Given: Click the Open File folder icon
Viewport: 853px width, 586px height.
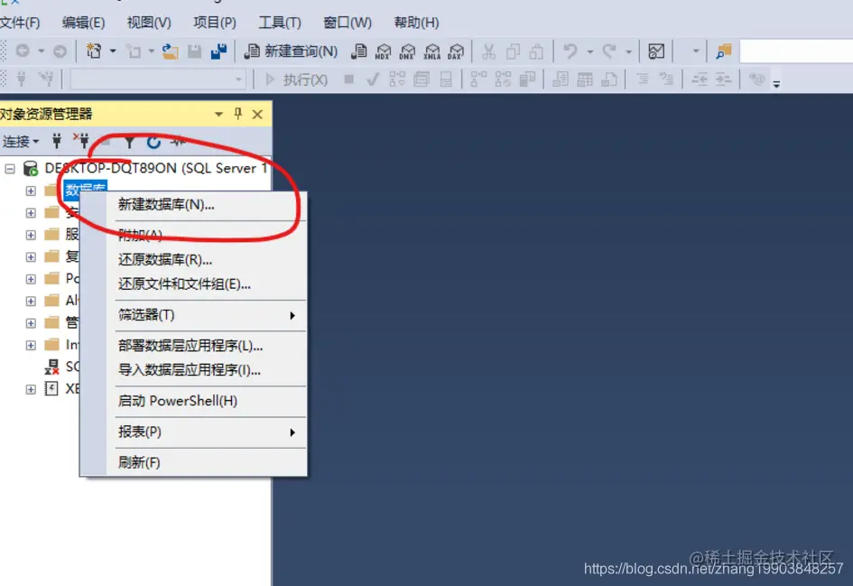Looking at the screenshot, I should tap(171, 51).
